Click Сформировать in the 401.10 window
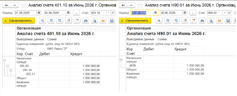Screen dimensions: 237x96 click(19, 21)
